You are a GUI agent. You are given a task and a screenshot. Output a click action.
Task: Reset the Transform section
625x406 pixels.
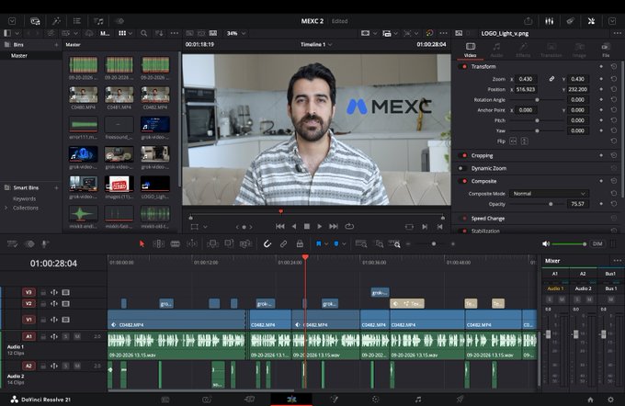[x=614, y=66]
